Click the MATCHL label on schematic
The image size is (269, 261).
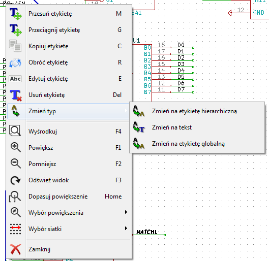coord(146,232)
